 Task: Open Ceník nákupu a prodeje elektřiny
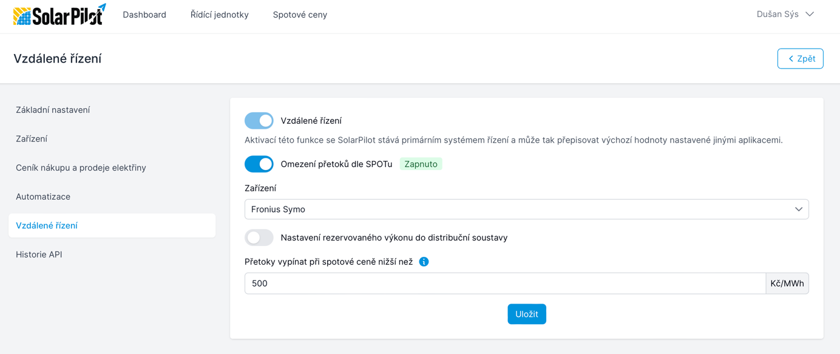(81, 168)
